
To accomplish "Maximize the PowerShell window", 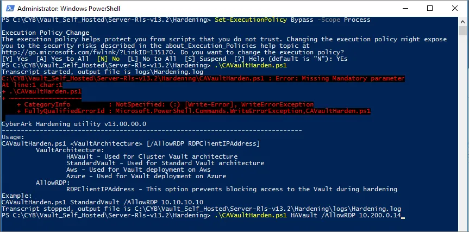I will (430, 8).
